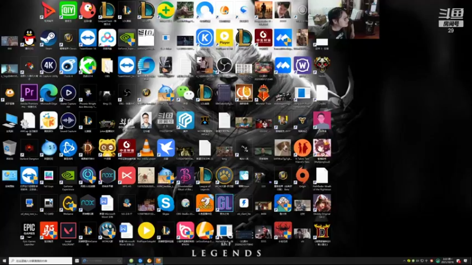Select the yellow PotPlayer icon
Image resolution: width=472 pixels, height=265 pixels.
[224, 39]
